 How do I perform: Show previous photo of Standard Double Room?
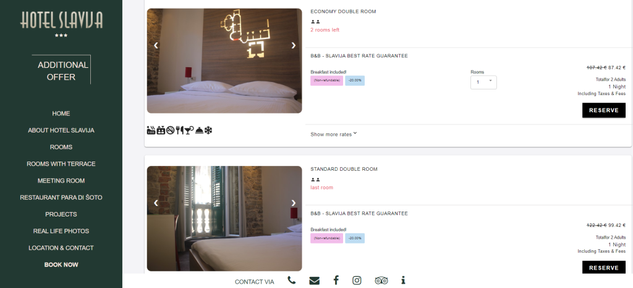pyautogui.click(x=156, y=203)
